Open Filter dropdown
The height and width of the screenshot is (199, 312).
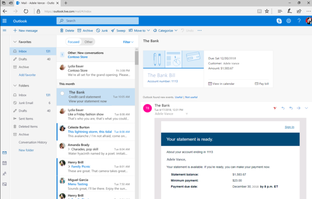click(128, 42)
